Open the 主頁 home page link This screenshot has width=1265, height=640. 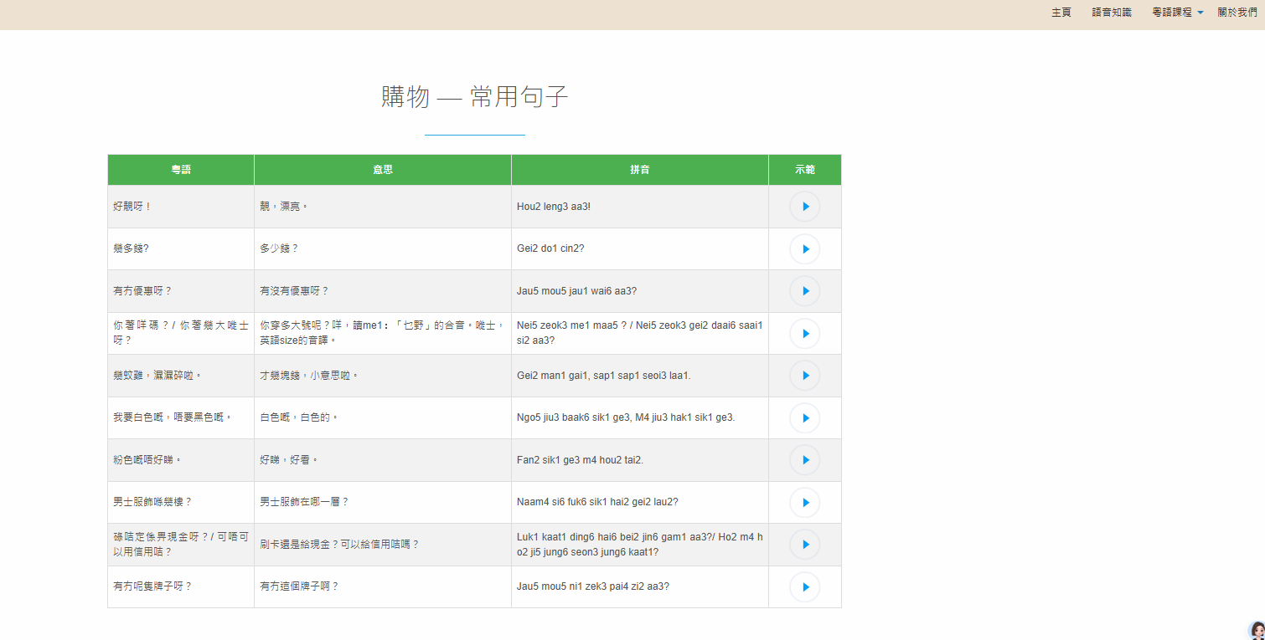1061,13
